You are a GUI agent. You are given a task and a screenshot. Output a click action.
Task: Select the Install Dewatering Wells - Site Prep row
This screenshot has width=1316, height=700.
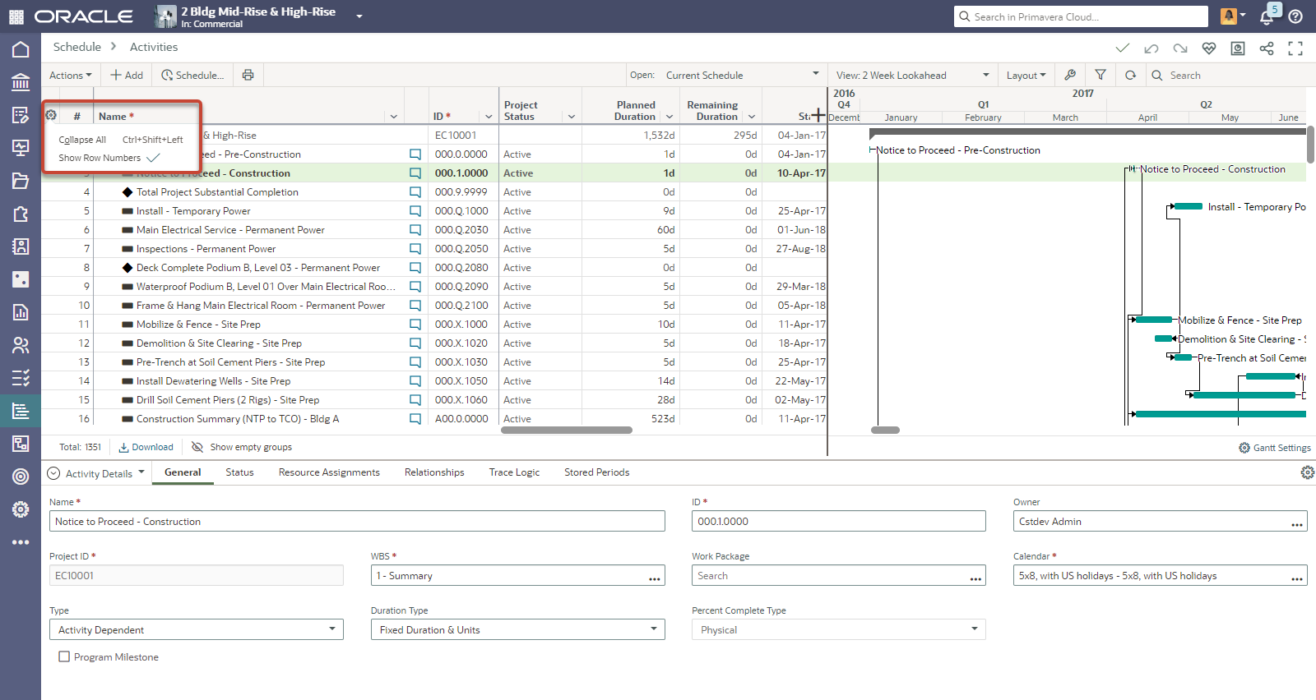tap(434, 381)
